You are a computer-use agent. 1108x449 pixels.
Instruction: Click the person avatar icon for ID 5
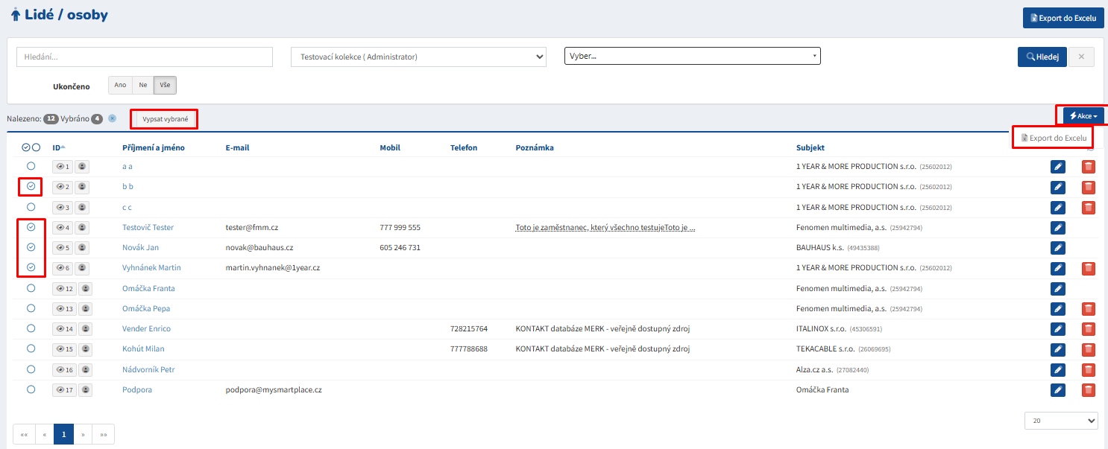coord(82,247)
